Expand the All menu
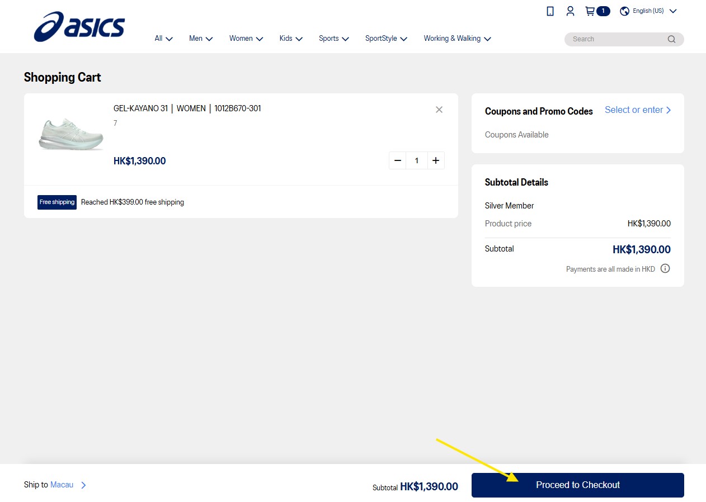 (x=164, y=39)
